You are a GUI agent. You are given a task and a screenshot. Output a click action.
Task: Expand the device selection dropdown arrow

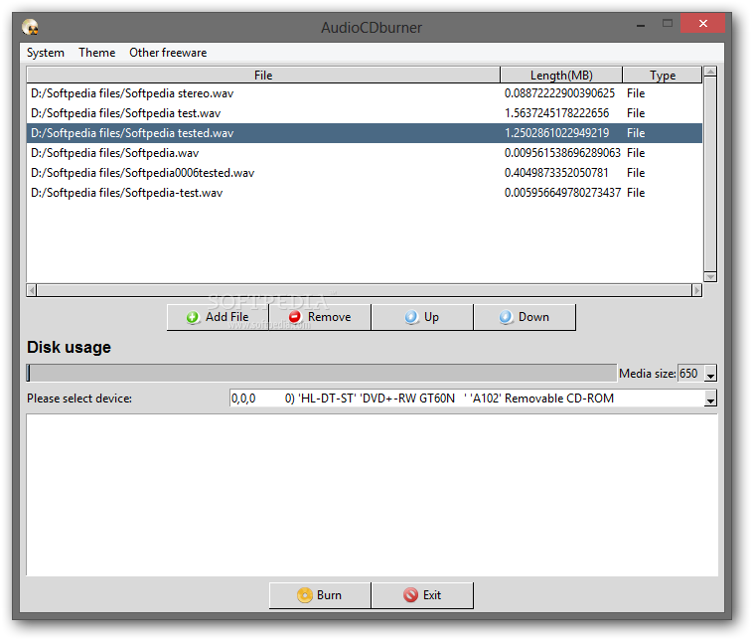point(710,399)
